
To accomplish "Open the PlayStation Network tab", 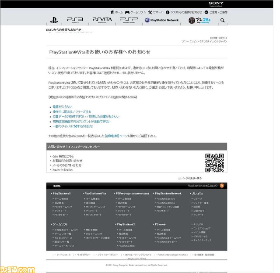I will pos(161,20).
